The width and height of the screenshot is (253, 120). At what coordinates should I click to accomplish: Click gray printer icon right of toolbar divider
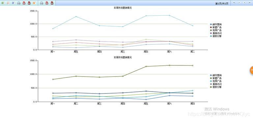click(x=42, y=3)
